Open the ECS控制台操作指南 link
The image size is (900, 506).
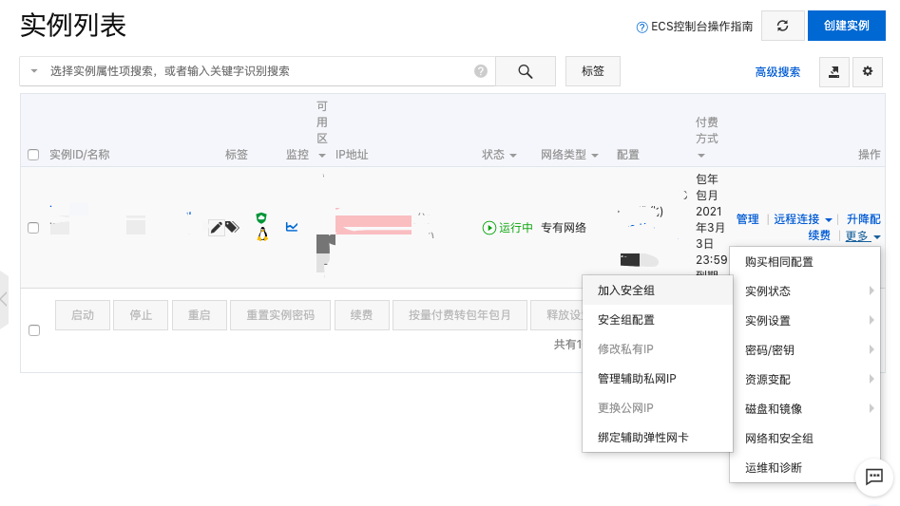click(x=701, y=27)
